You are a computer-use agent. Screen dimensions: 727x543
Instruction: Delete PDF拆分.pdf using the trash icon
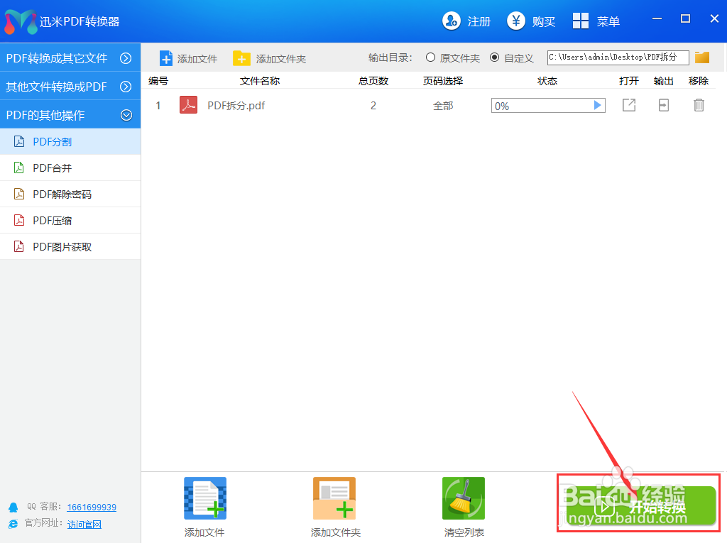[x=699, y=104]
